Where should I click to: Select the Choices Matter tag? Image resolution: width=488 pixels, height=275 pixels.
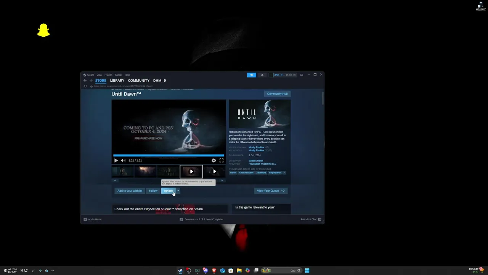coord(246,173)
